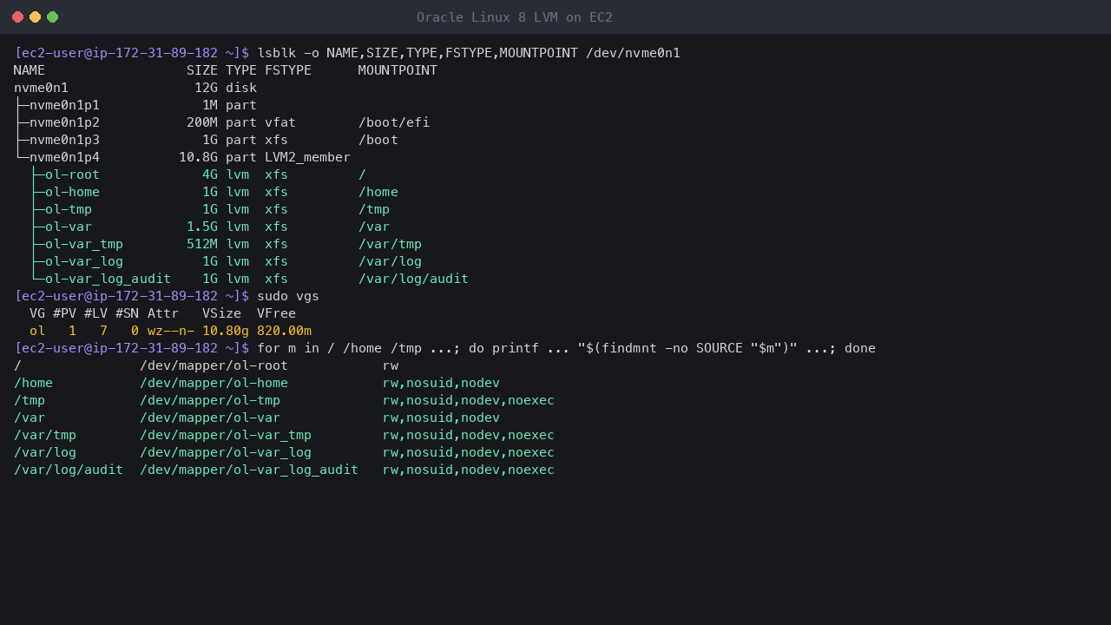Click 'ol-var_log_audit' in the lsblk tree

pos(108,279)
